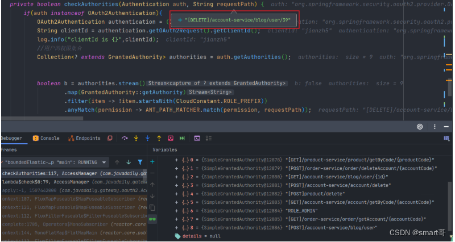Viewport: 455px width, 242px height.
Task: Click getOAuth2Request method call in editor
Action: pos(176,31)
